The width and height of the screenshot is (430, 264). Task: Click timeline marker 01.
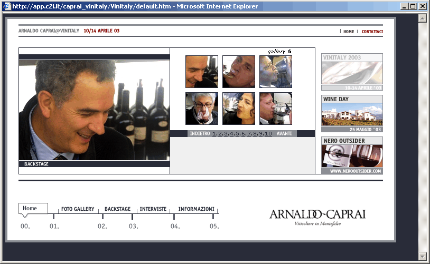tap(54, 226)
